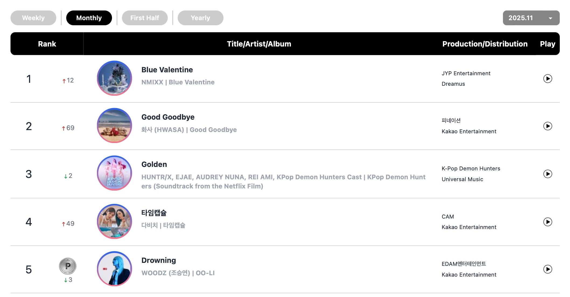The image size is (570, 297).
Task: Play Drowning by WOODZ
Action: 547,269
